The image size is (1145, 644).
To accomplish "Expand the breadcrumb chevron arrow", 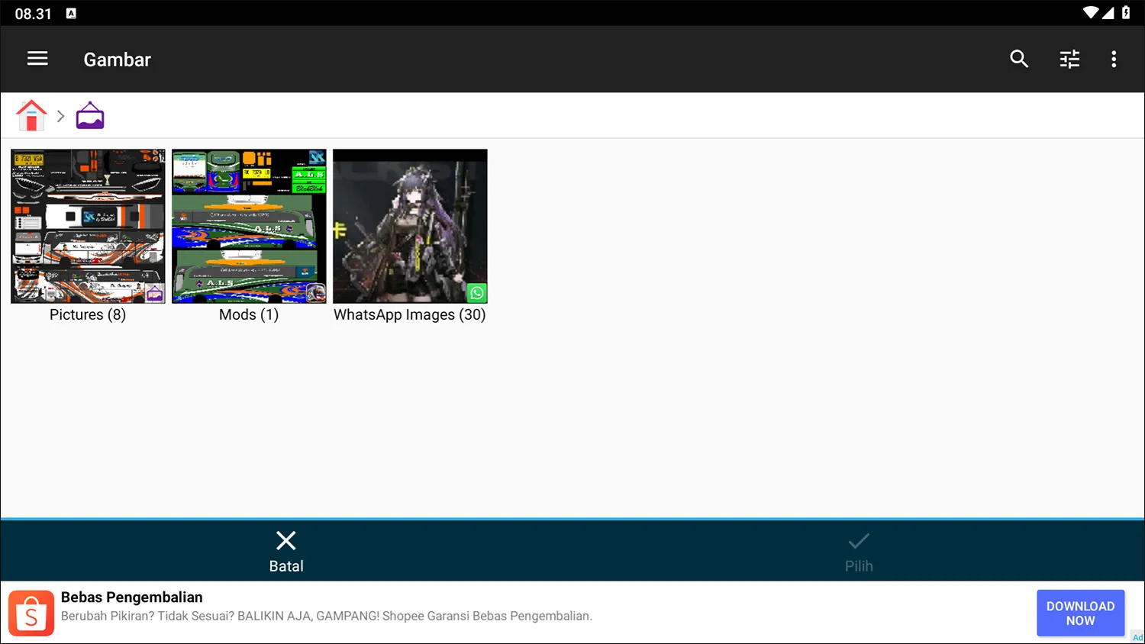I will pos(60,117).
